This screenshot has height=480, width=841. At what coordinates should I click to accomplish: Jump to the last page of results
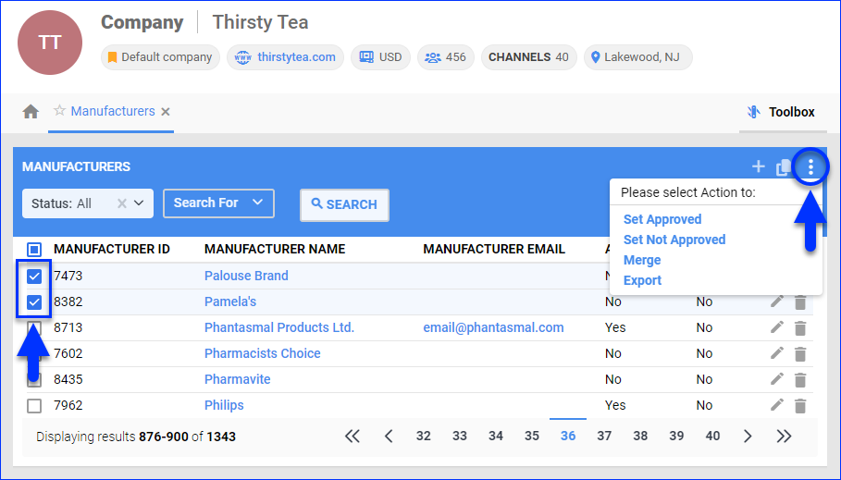(x=784, y=437)
